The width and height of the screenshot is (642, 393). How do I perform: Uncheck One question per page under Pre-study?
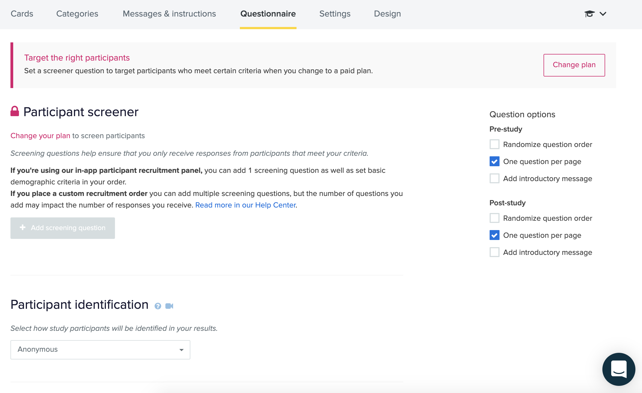point(495,162)
